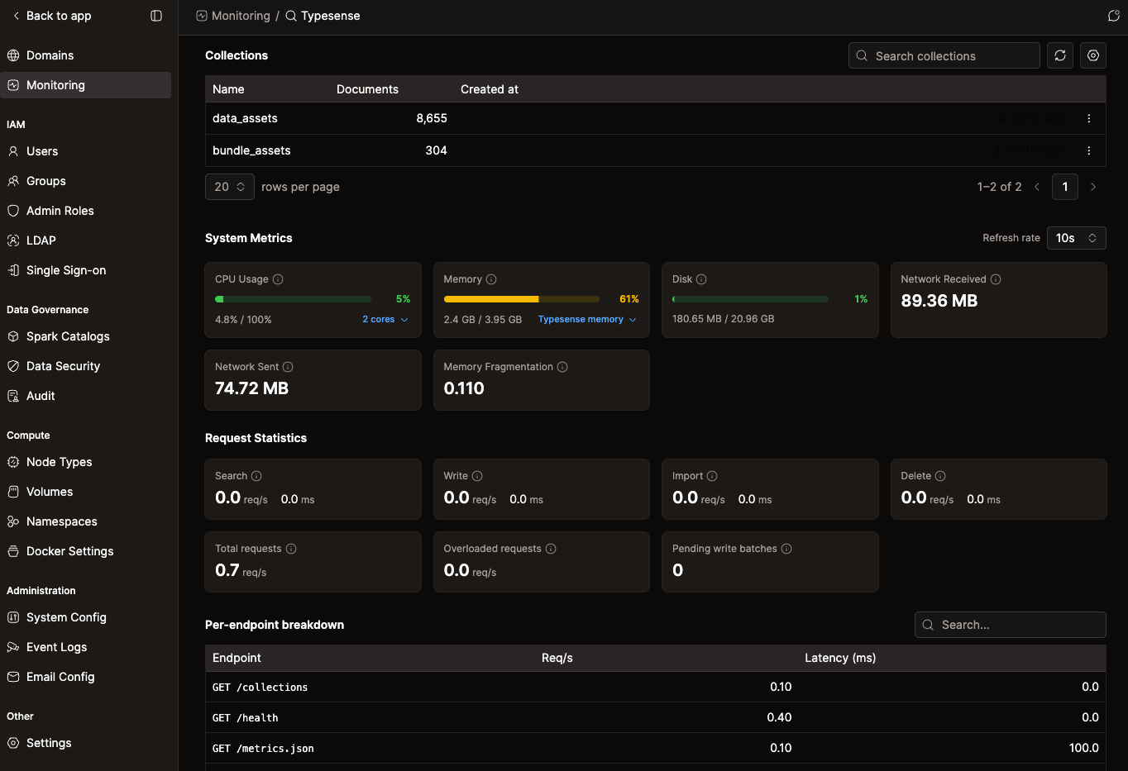1128x771 pixels.
Task: Click page 1 pagination button
Action: tap(1065, 187)
